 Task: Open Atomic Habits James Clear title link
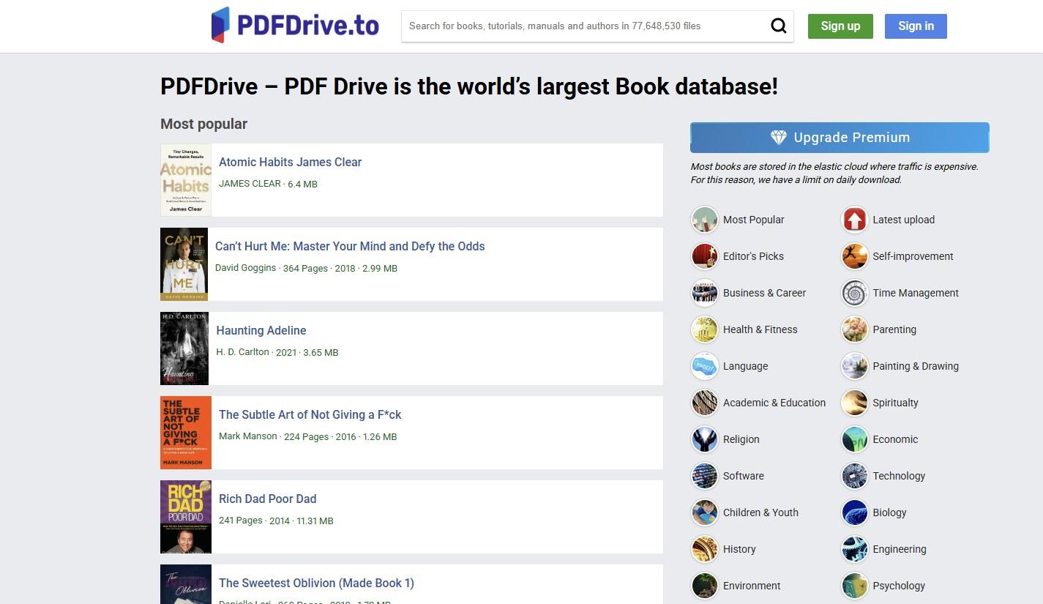coord(290,162)
